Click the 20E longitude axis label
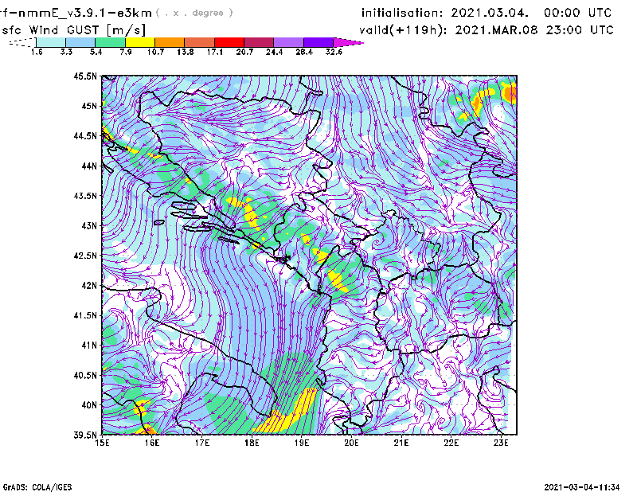This screenshot has height=492, width=637. pyautogui.click(x=351, y=443)
